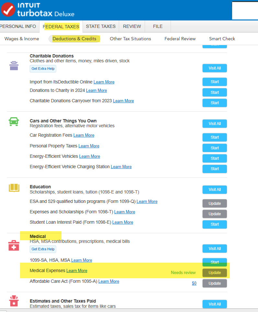258x312 pixels.
Task: Click the $0 Affordable Care Act amount
Action: [194, 283]
